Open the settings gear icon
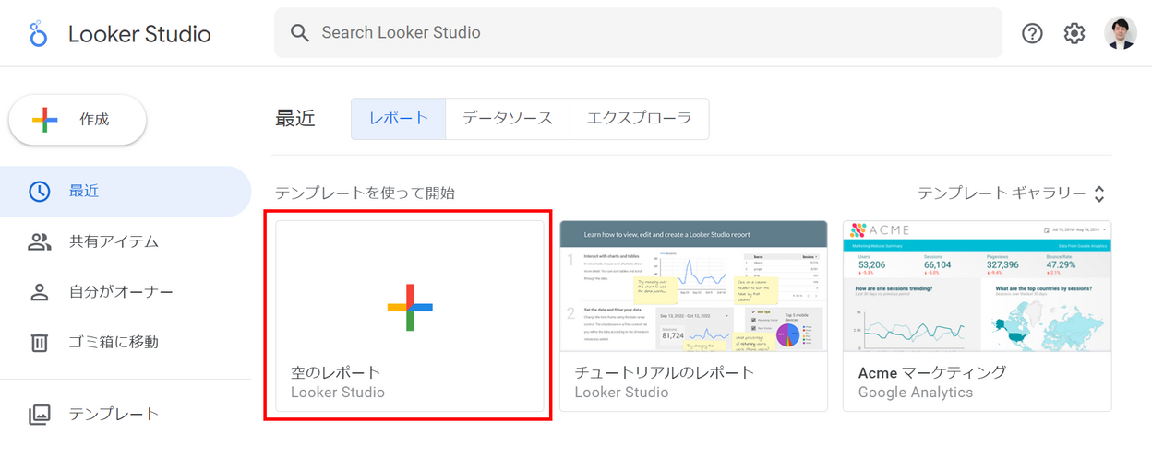Screen dimensions: 1152x457 pos(1074,33)
